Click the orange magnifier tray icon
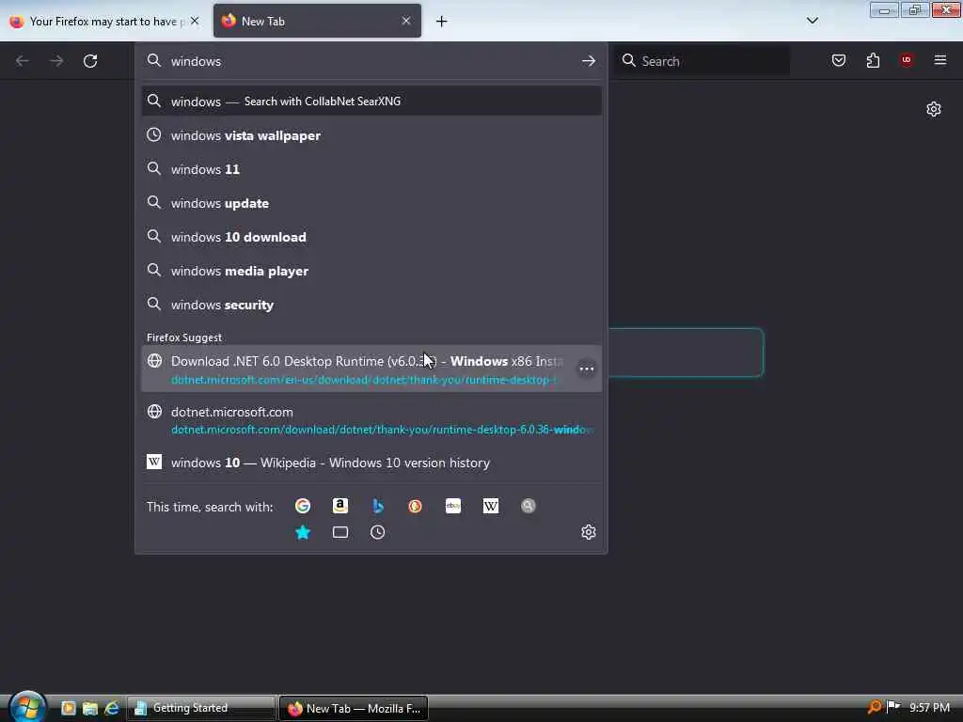 coord(874,707)
